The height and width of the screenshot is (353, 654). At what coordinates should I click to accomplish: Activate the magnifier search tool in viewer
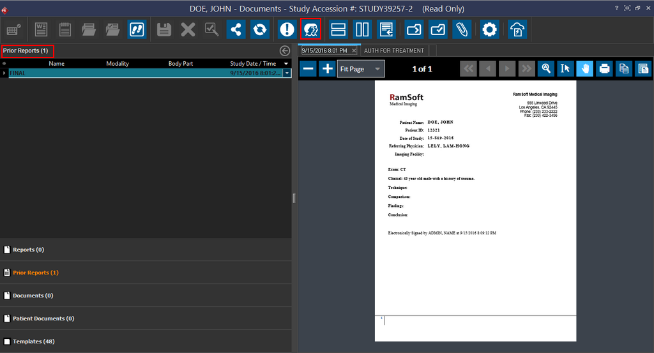point(546,69)
